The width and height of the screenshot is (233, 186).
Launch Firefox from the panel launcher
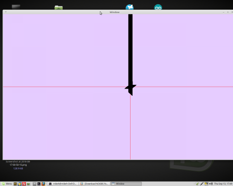click(x=43, y=184)
